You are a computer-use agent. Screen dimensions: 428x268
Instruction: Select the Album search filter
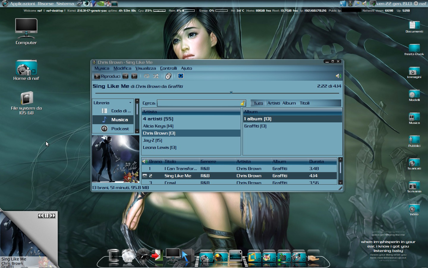pos(289,103)
